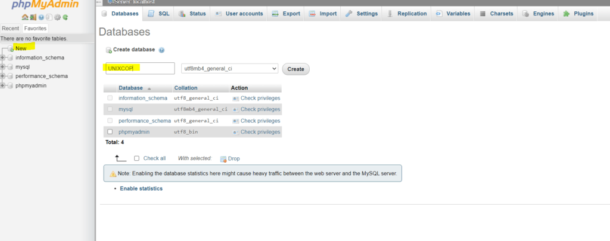Select the Favorites tab in sidebar
This screenshot has width=610, height=241.
35,28
